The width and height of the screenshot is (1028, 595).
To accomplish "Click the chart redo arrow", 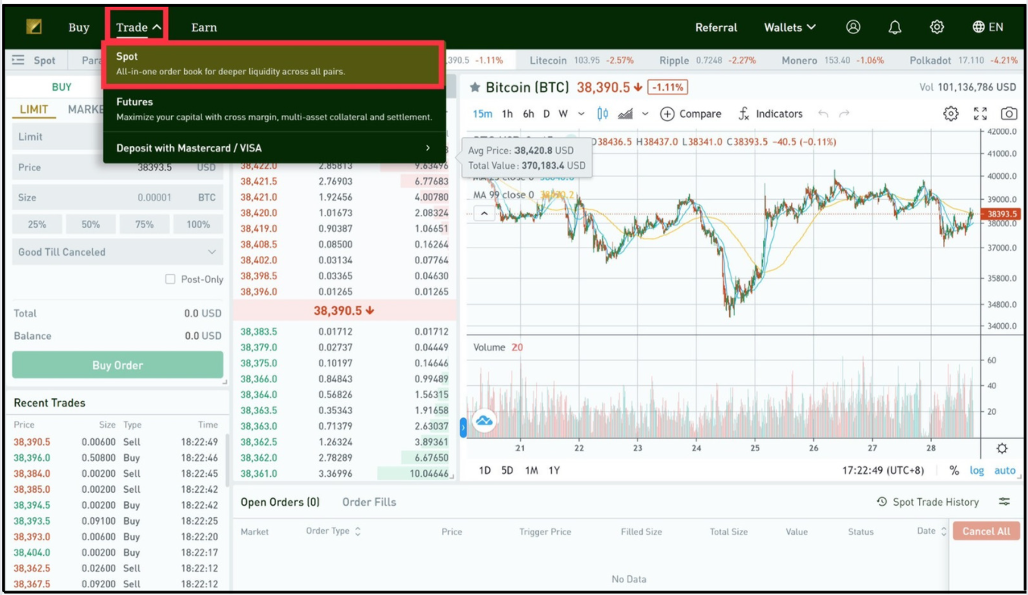I will click(844, 114).
